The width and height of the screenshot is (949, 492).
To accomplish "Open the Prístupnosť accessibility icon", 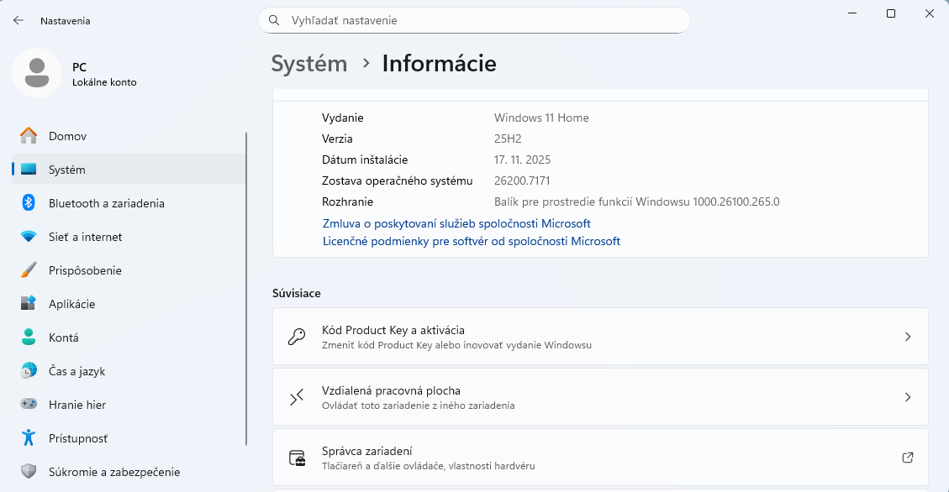I will click(x=29, y=438).
